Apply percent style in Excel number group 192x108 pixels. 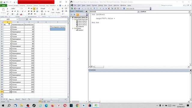pyautogui.click(x=46, y=11)
